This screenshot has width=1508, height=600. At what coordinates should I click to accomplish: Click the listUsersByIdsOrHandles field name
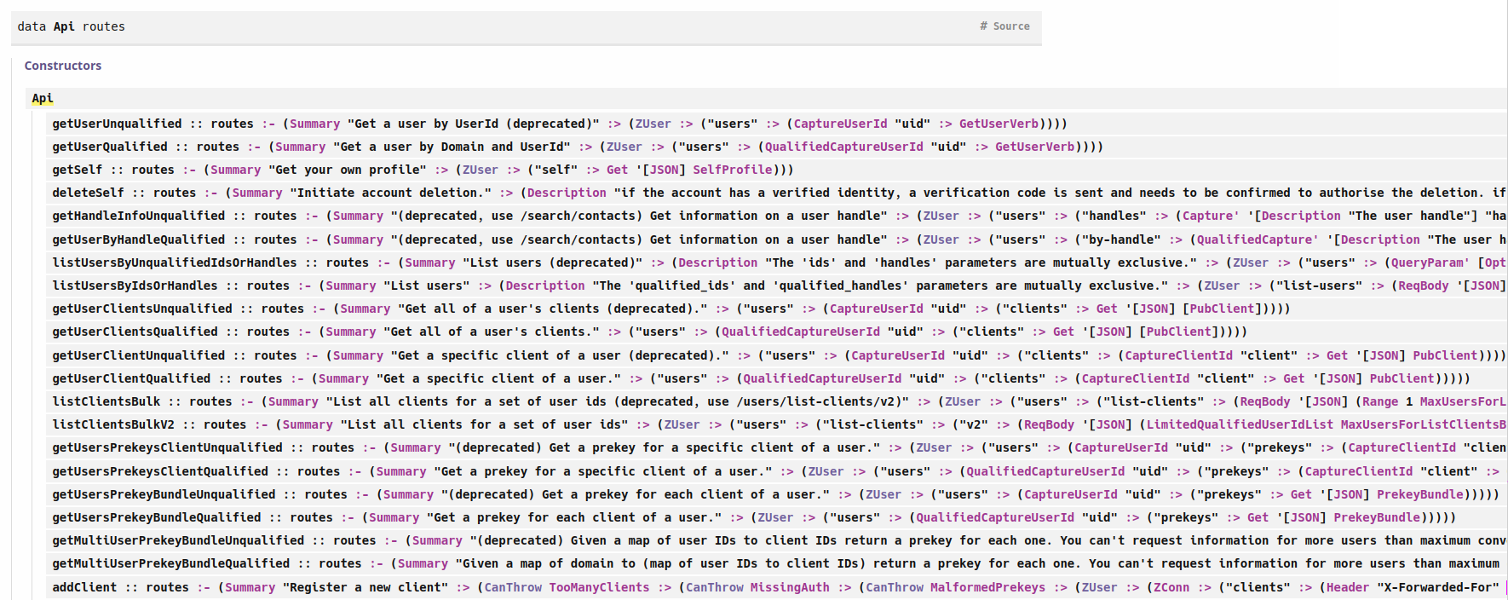[135, 286]
